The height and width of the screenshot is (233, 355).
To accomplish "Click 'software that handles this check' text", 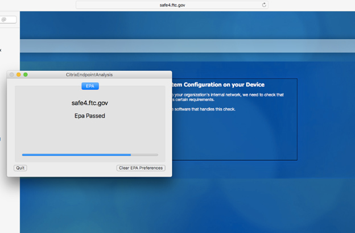I will click(x=205, y=109).
